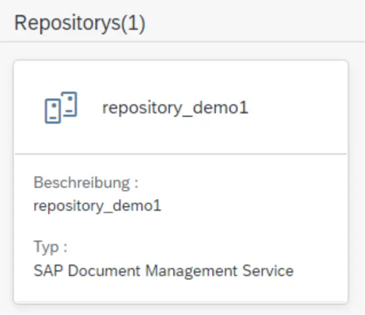Viewport: 365px width, 315px height.
Task: Select SAP Document Management Service text
Action: tap(164, 271)
